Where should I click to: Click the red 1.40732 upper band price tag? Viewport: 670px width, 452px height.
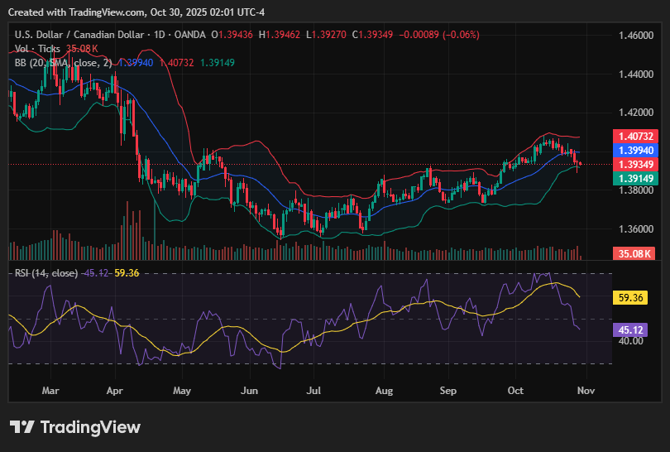(x=634, y=136)
